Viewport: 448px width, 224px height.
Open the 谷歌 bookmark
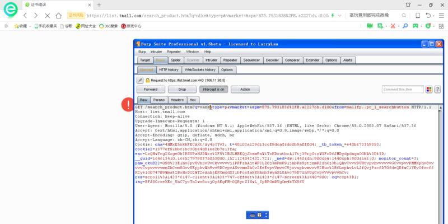(x=66, y=26)
